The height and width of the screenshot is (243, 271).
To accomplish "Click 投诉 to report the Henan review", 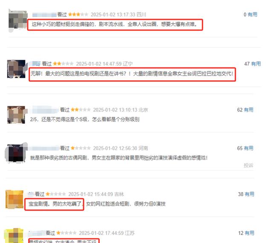I will pyautogui.click(x=248, y=165).
